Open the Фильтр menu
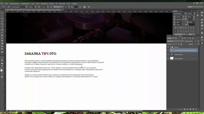This screenshot has height=114, width=204. tap(52, 3)
